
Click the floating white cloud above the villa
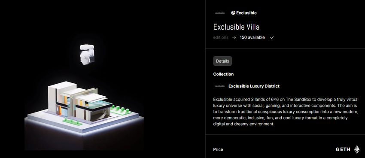(x=86, y=54)
